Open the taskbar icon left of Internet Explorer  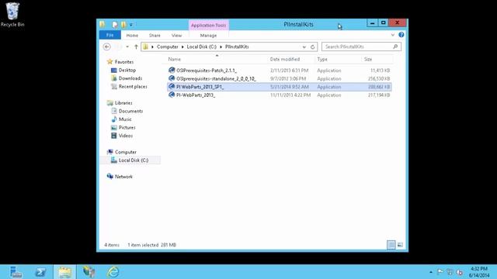coord(89,272)
